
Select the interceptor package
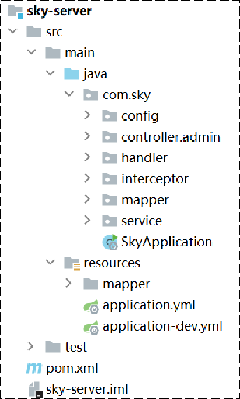[155, 179]
